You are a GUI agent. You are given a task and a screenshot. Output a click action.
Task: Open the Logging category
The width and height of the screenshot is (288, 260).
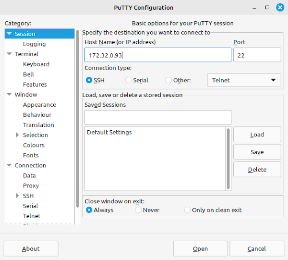35,44
